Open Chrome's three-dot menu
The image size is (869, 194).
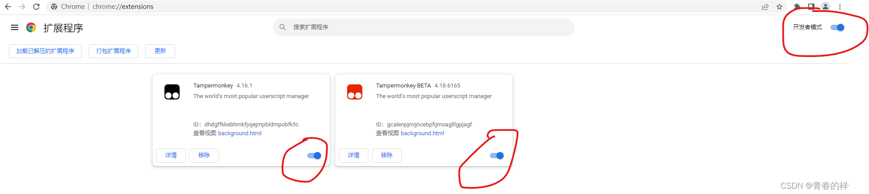coord(840,7)
